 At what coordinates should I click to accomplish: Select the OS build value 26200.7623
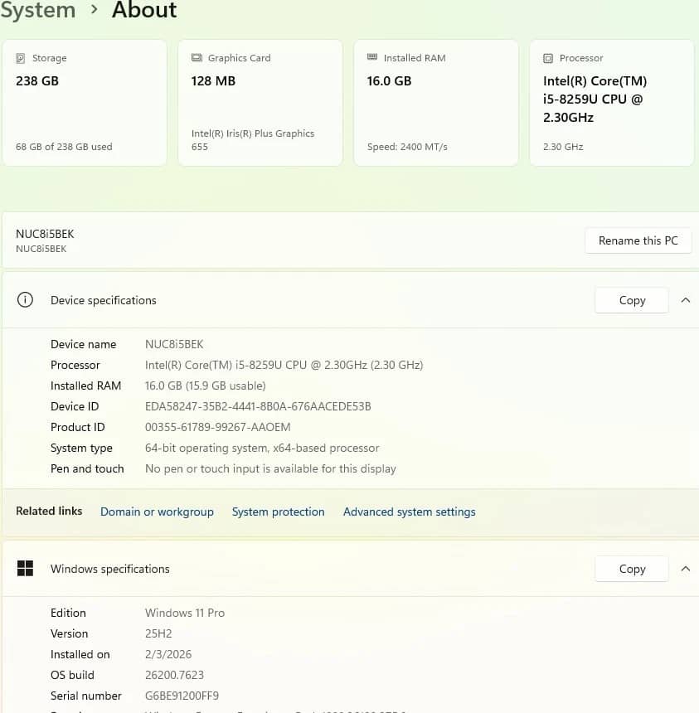(x=174, y=675)
